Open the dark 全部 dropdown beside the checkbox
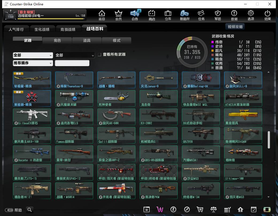The height and width of the screenshot is (216, 278). (x=75, y=55)
